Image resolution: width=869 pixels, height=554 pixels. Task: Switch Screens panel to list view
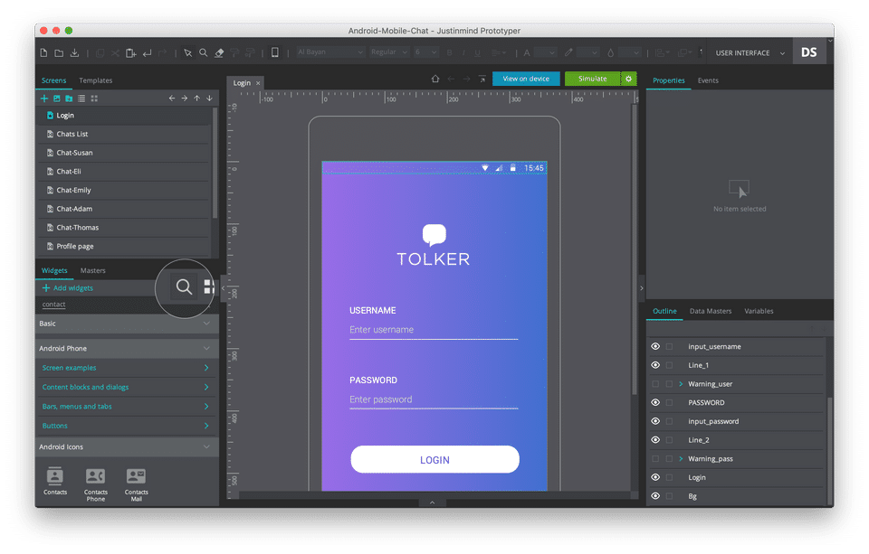tap(81, 99)
